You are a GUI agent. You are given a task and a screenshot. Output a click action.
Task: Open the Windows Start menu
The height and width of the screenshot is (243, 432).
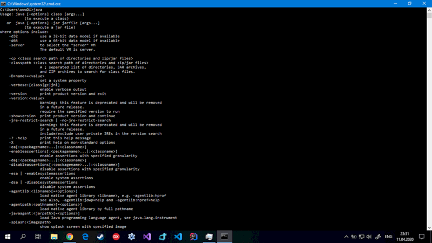pyautogui.click(x=8, y=237)
